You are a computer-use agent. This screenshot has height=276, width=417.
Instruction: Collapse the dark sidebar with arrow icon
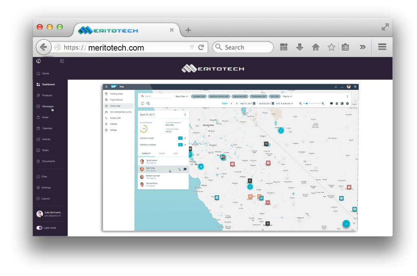pos(62,61)
